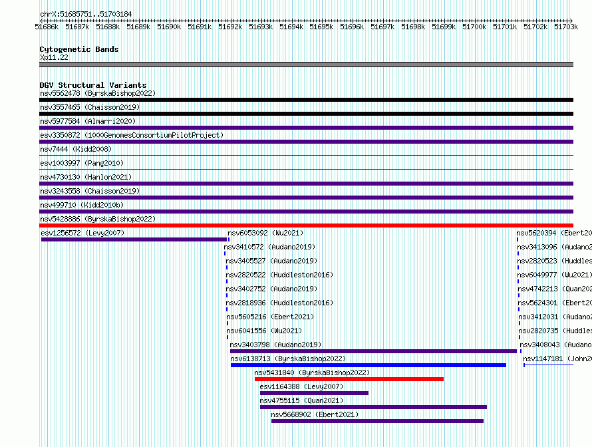Click chrX:51685751..51703184 coordinate label
The height and width of the screenshot is (447, 592).
[86, 15]
